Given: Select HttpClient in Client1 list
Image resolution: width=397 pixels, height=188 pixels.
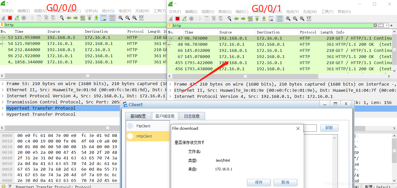Looking at the screenshot, I should point(148,136).
